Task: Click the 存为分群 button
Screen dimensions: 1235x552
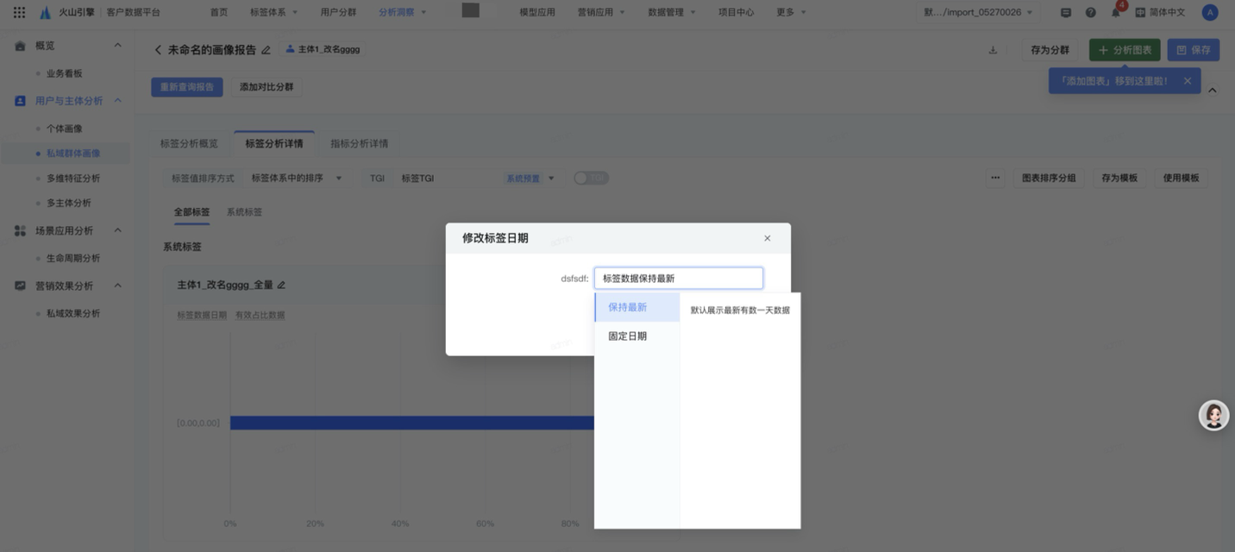Action: (x=1050, y=50)
